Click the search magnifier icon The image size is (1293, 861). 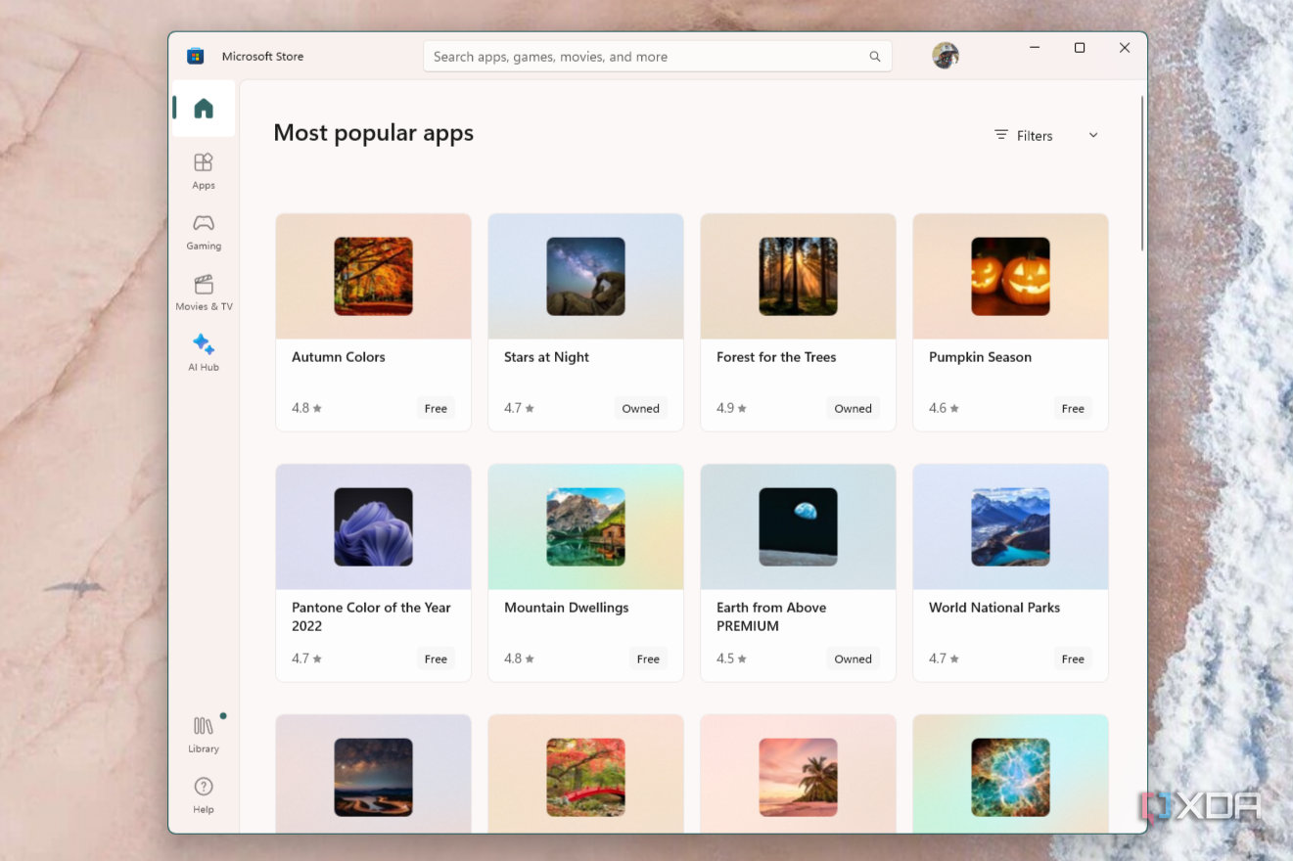[x=874, y=56]
